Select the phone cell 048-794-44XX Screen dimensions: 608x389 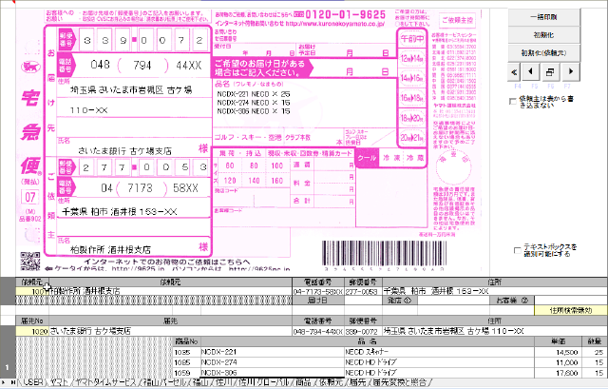click(x=318, y=331)
